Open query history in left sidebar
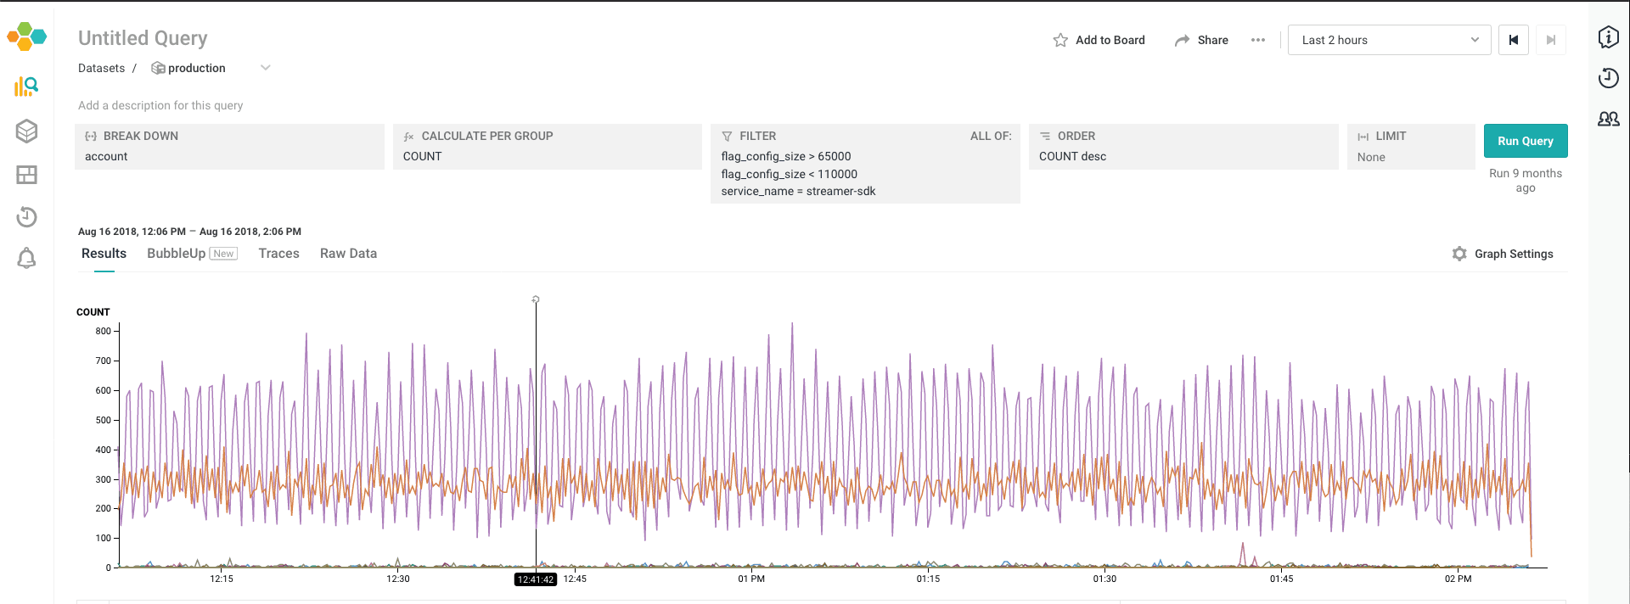The width and height of the screenshot is (1630, 604). point(26,217)
